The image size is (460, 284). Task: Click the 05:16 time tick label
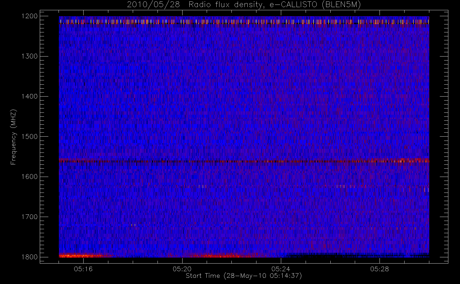(x=83, y=269)
